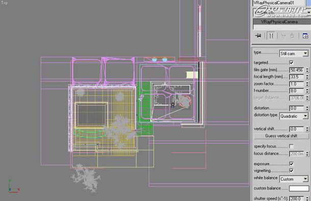Open the camera type dropdown (Still cam)
The image size is (311, 201).
tap(294, 54)
